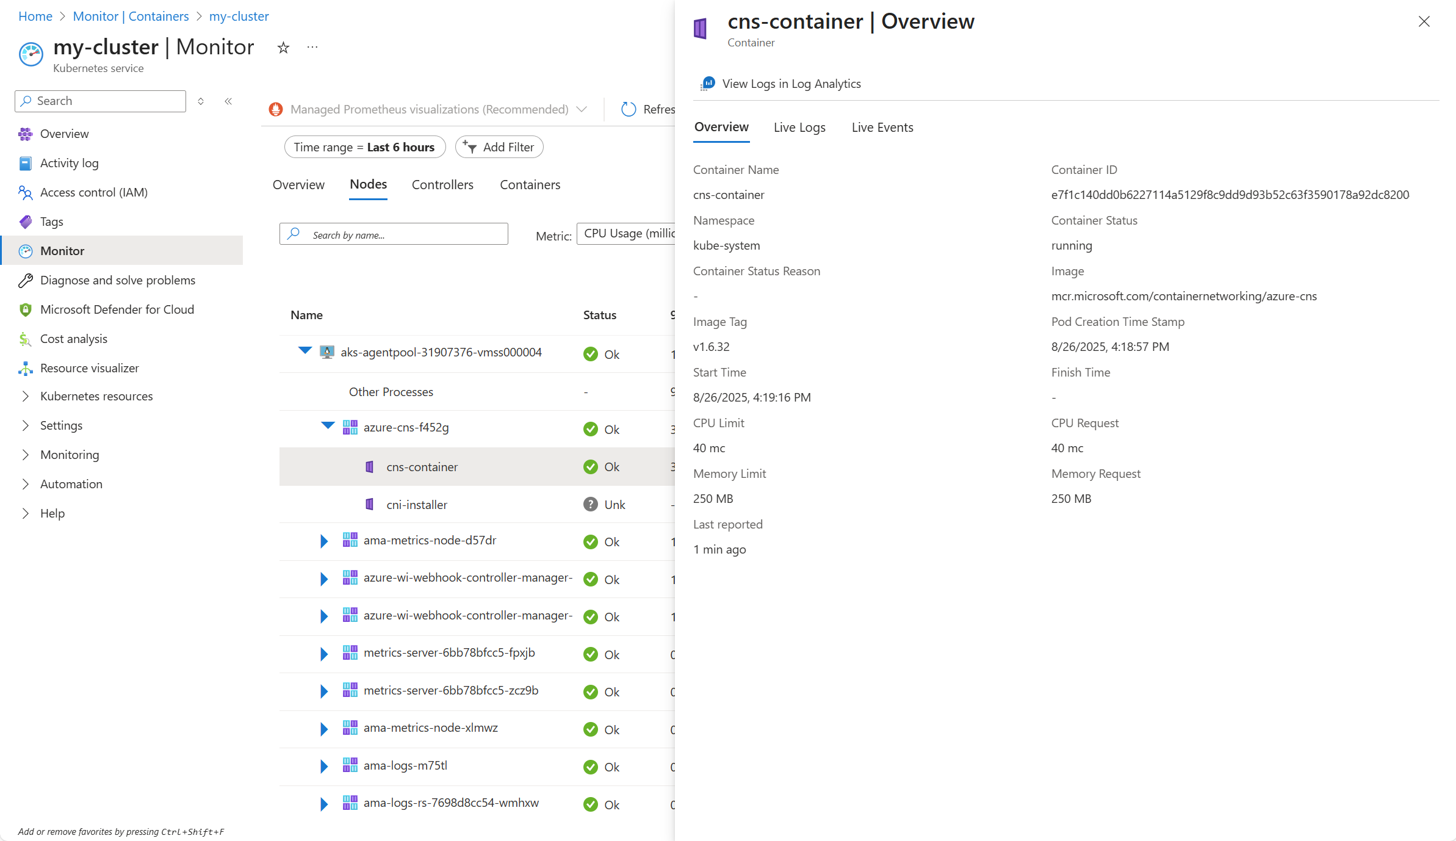Image resolution: width=1456 pixels, height=841 pixels.
Task: Click the favorite star icon next to my-cluster
Action: pyautogui.click(x=283, y=48)
